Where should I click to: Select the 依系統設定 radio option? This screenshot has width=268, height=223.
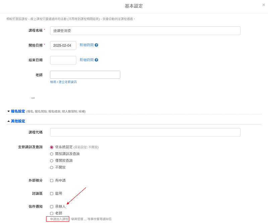[x=52, y=147]
